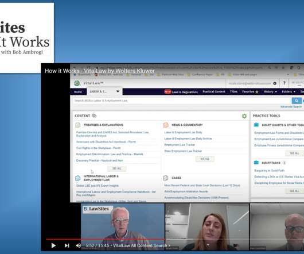
Task: Click See All under Treatises & Explanations
Action: pos(116,168)
